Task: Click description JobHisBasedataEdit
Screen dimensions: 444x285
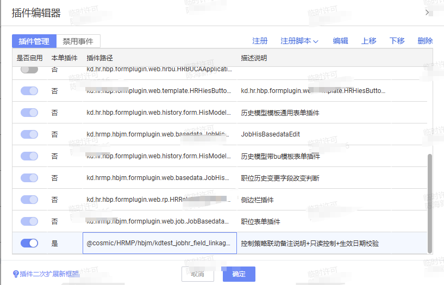Action: (x=271, y=134)
